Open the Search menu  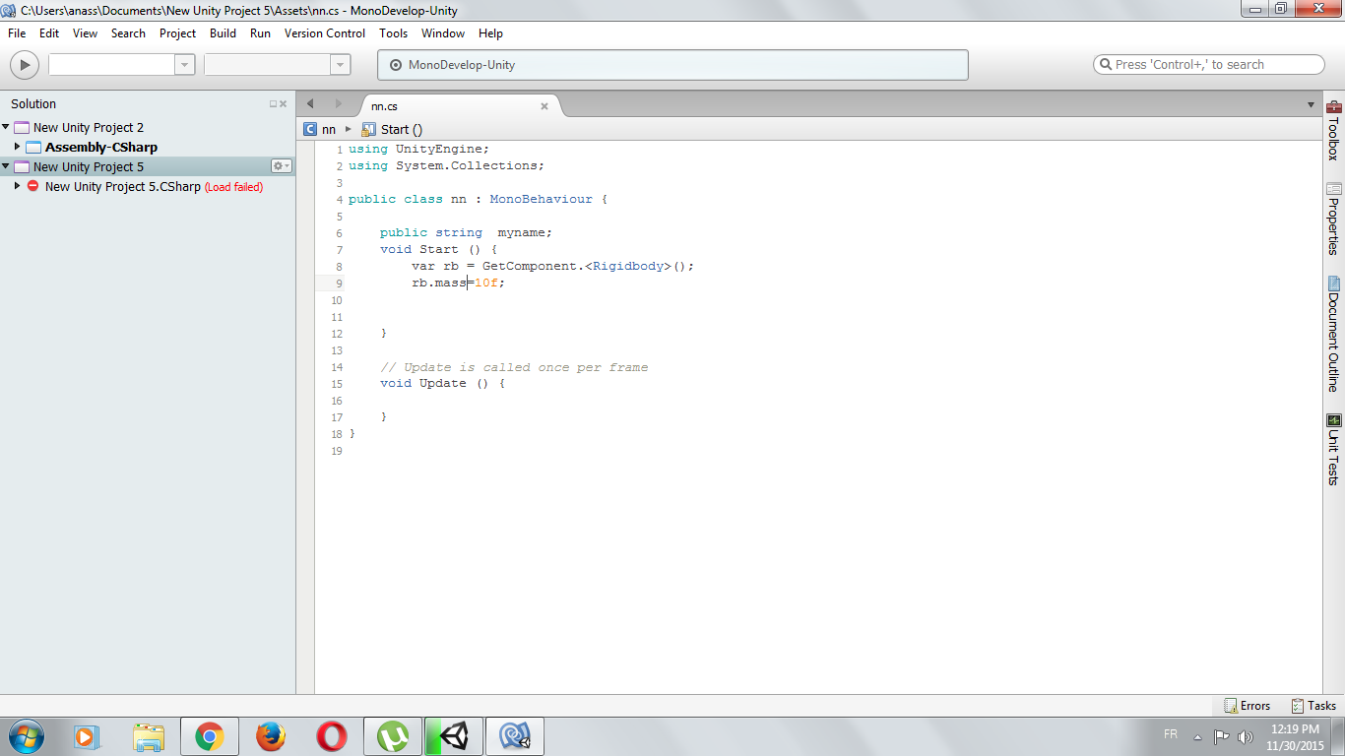point(128,33)
